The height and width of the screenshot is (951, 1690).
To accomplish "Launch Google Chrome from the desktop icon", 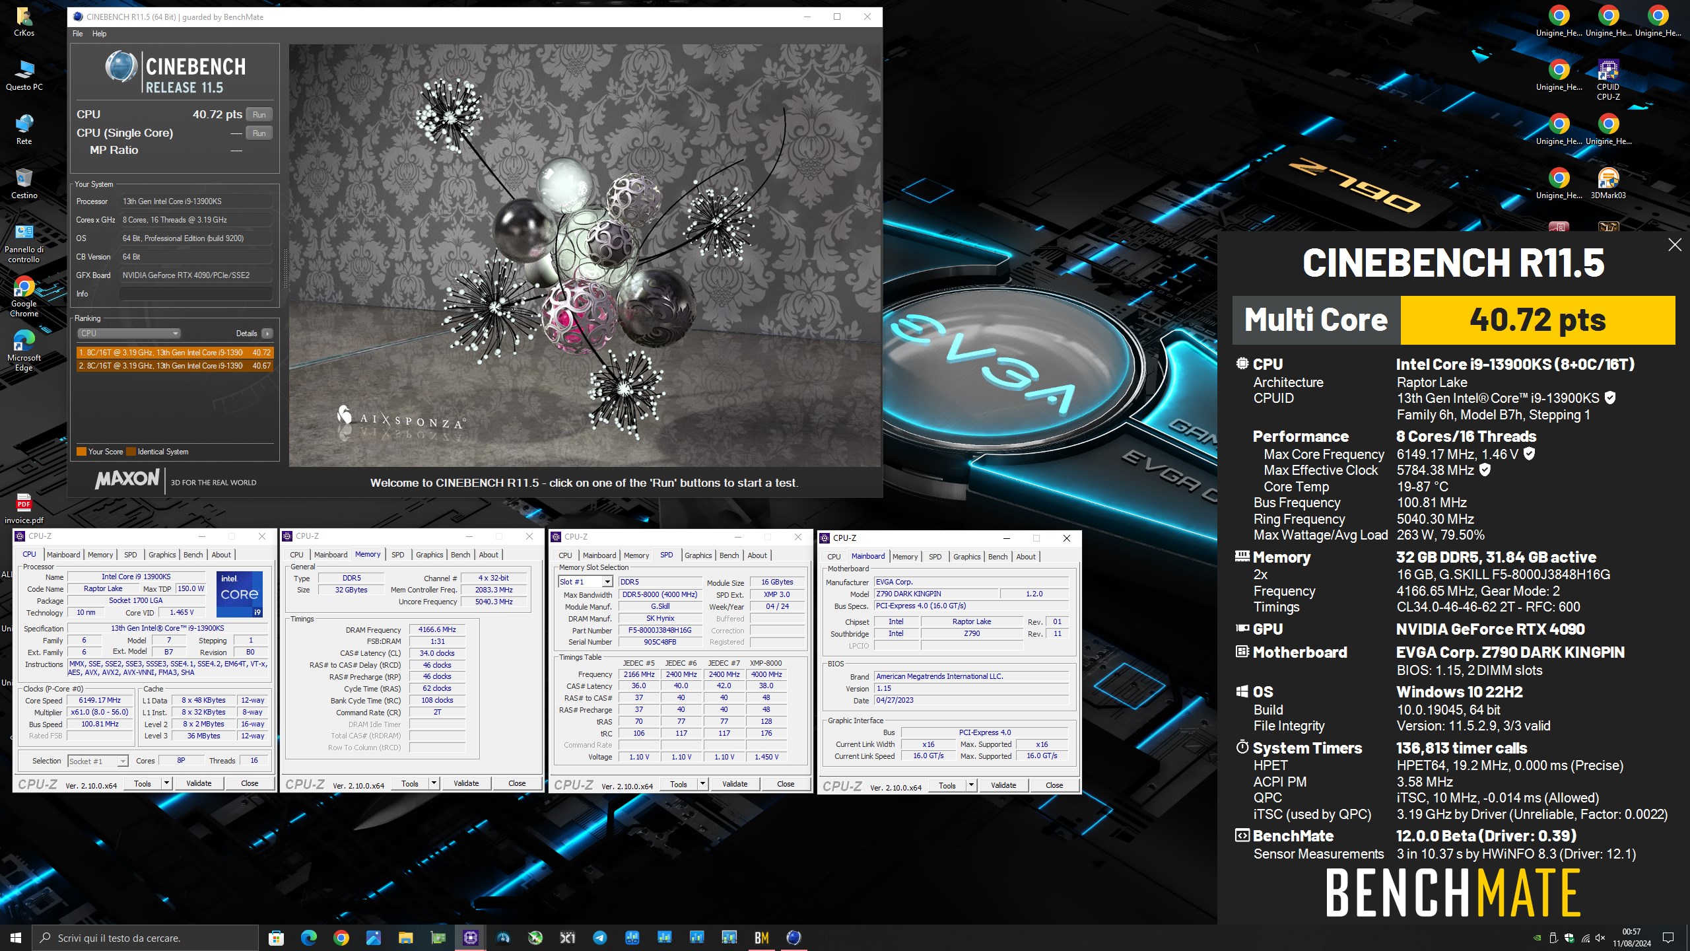I will [x=24, y=297].
